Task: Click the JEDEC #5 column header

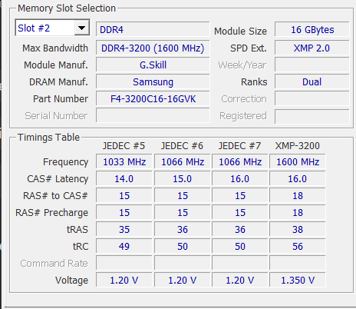Action: point(124,145)
